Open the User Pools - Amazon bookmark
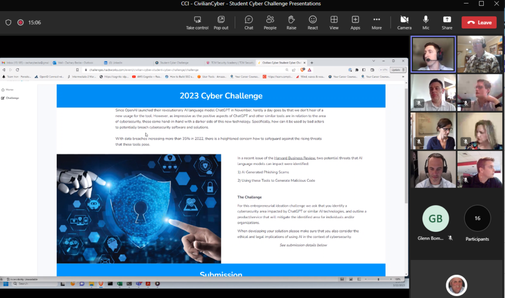This screenshot has width=505, height=298. [212, 76]
